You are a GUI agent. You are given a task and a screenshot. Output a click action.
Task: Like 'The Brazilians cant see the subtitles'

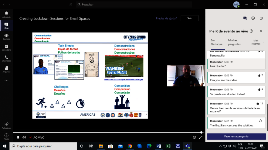260,121
